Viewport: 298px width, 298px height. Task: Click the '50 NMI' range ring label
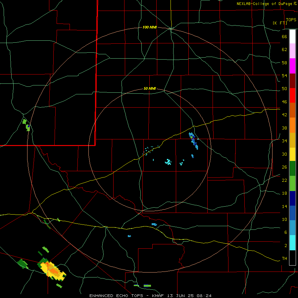click(x=150, y=88)
